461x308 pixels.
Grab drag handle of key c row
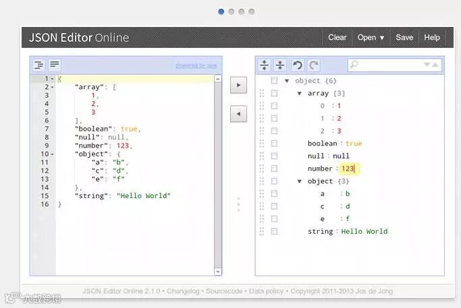262,206
